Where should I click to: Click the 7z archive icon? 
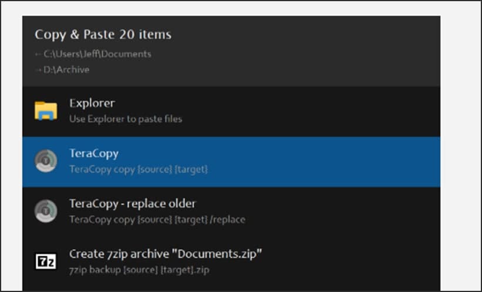(x=46, y=262)
